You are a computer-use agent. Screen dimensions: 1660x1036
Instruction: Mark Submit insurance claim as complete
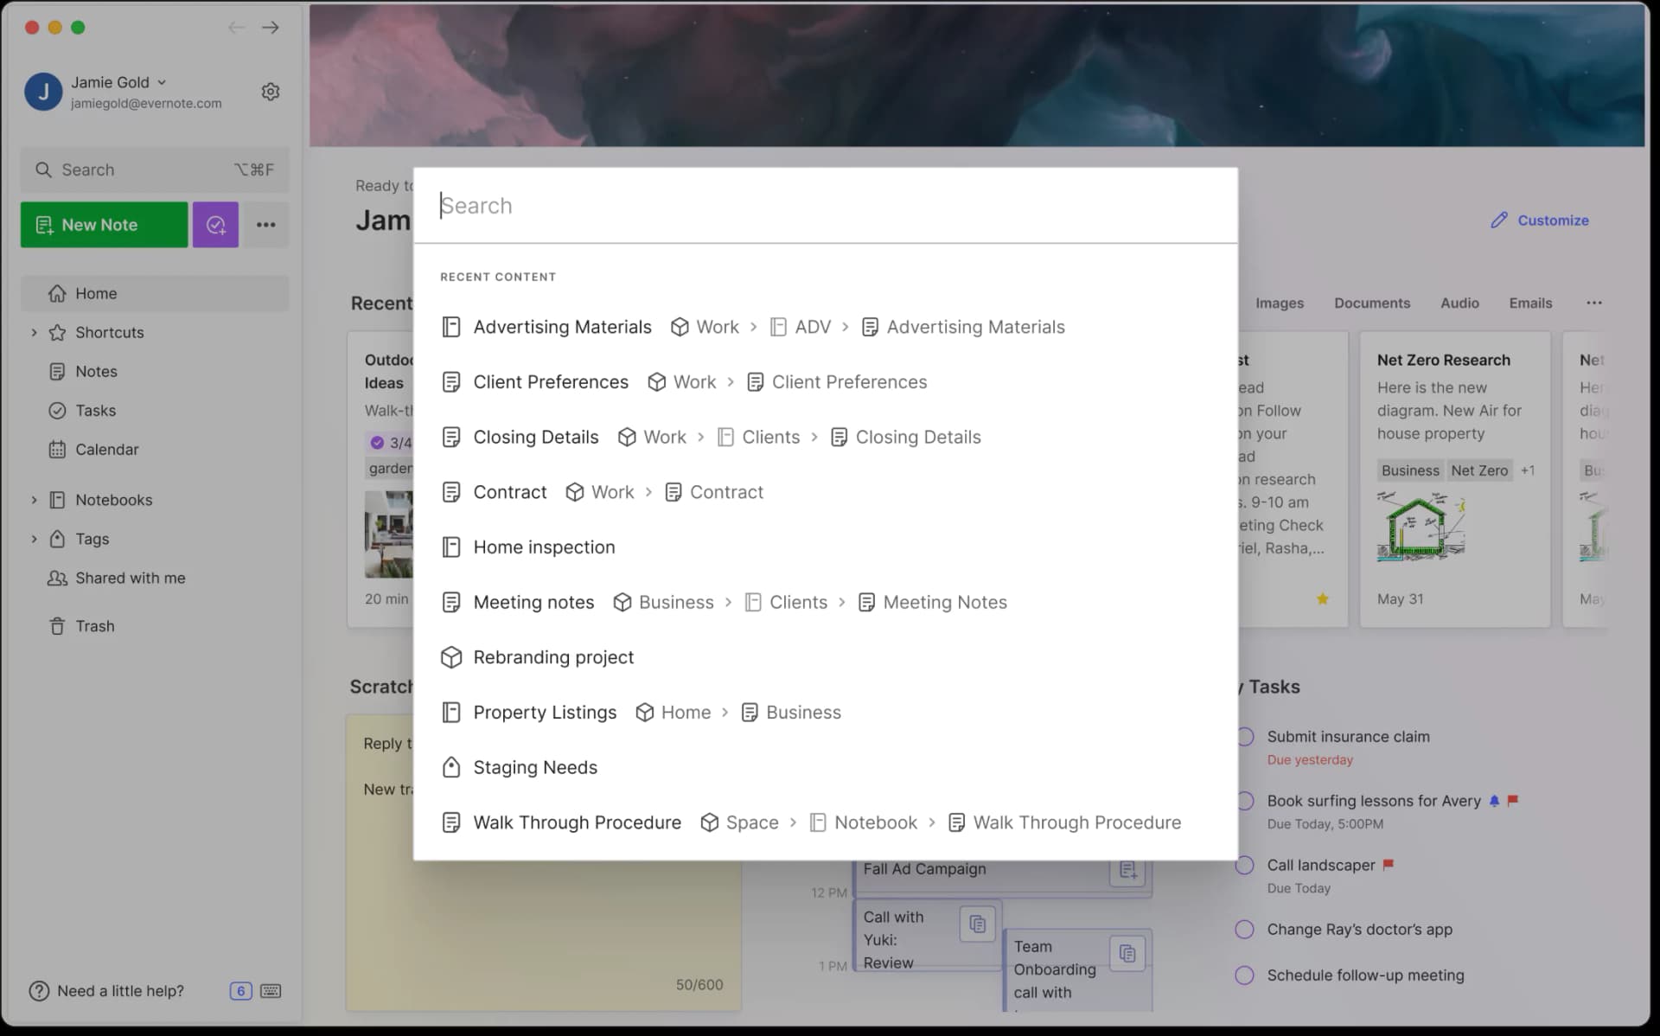pos(1246,736)
